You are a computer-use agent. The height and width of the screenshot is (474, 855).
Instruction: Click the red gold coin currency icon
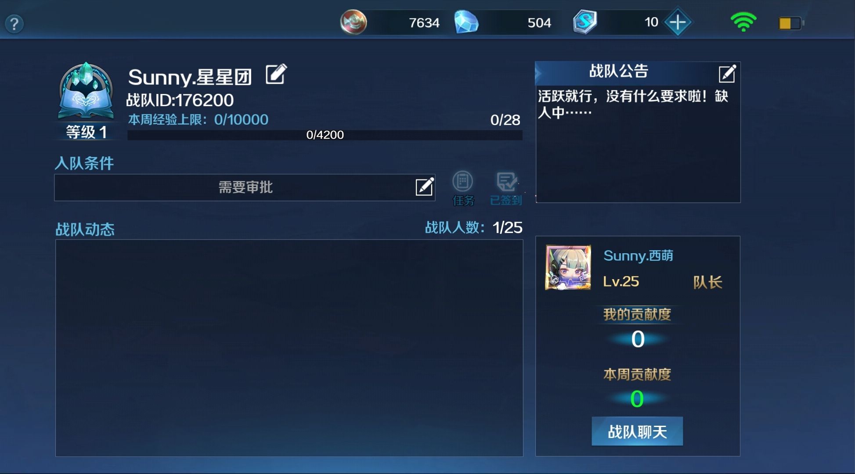(x=353, y=22)
